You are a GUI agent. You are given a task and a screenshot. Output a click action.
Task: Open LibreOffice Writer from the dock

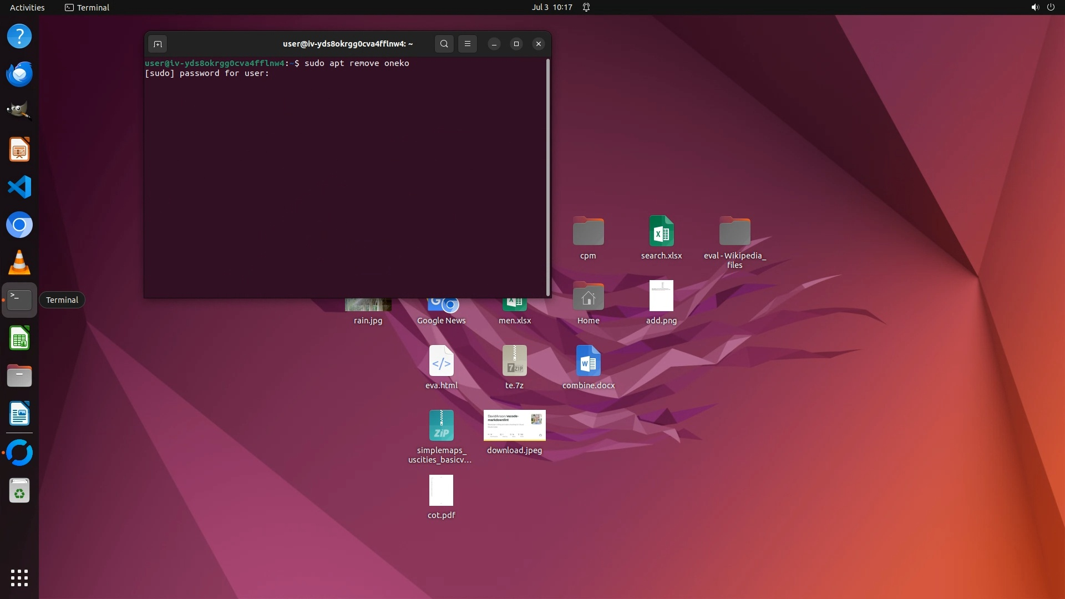click(19, 414)
